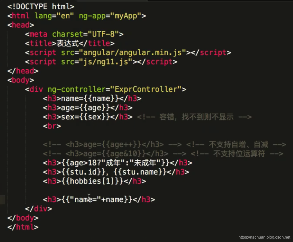Click the {{hobbies[1]}} expression line
This screenshot has height=242, width=293.
(x=94, y=181)
